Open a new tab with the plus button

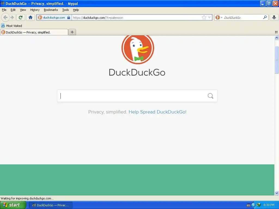72,32
